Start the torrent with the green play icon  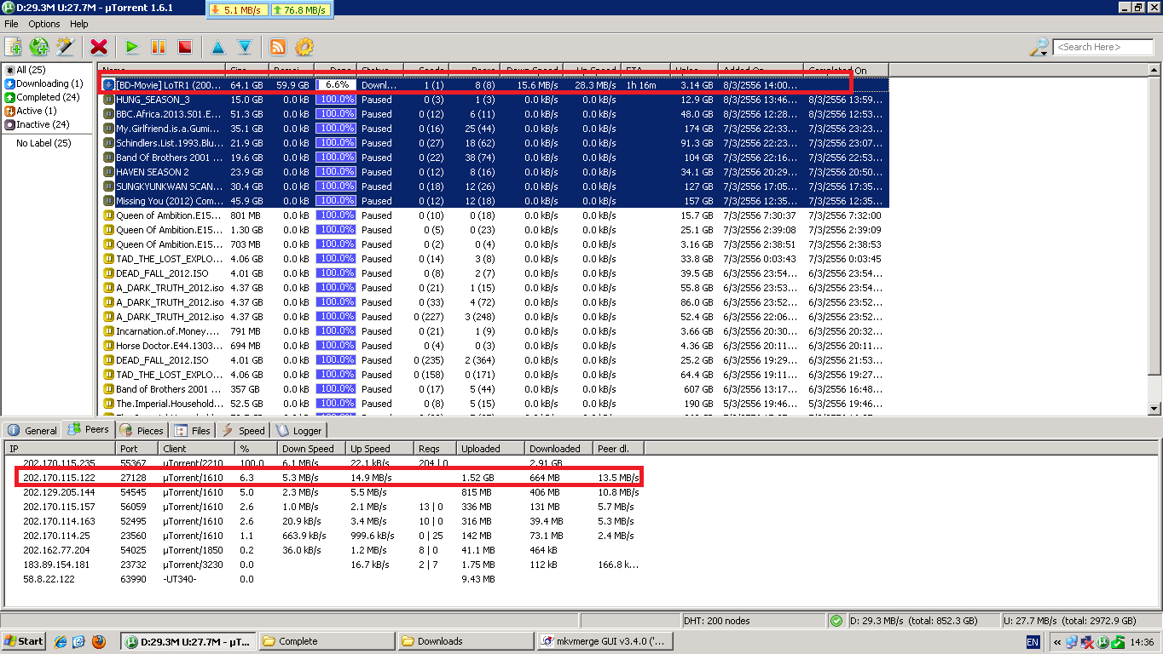(132, 47)
